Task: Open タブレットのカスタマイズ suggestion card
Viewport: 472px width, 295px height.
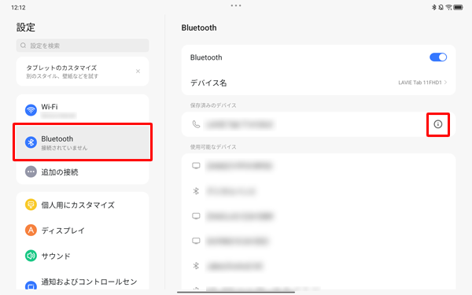Action: (x=83, y=72)
